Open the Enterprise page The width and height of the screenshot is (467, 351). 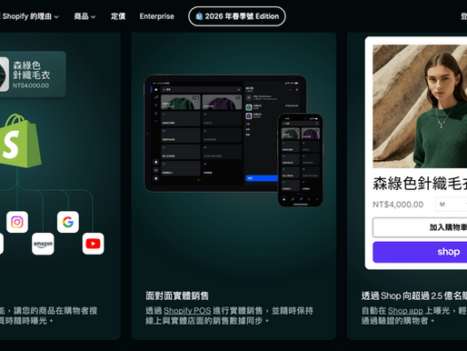coord(156,16)
